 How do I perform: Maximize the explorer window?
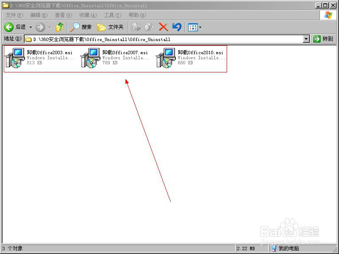(325, 6)
